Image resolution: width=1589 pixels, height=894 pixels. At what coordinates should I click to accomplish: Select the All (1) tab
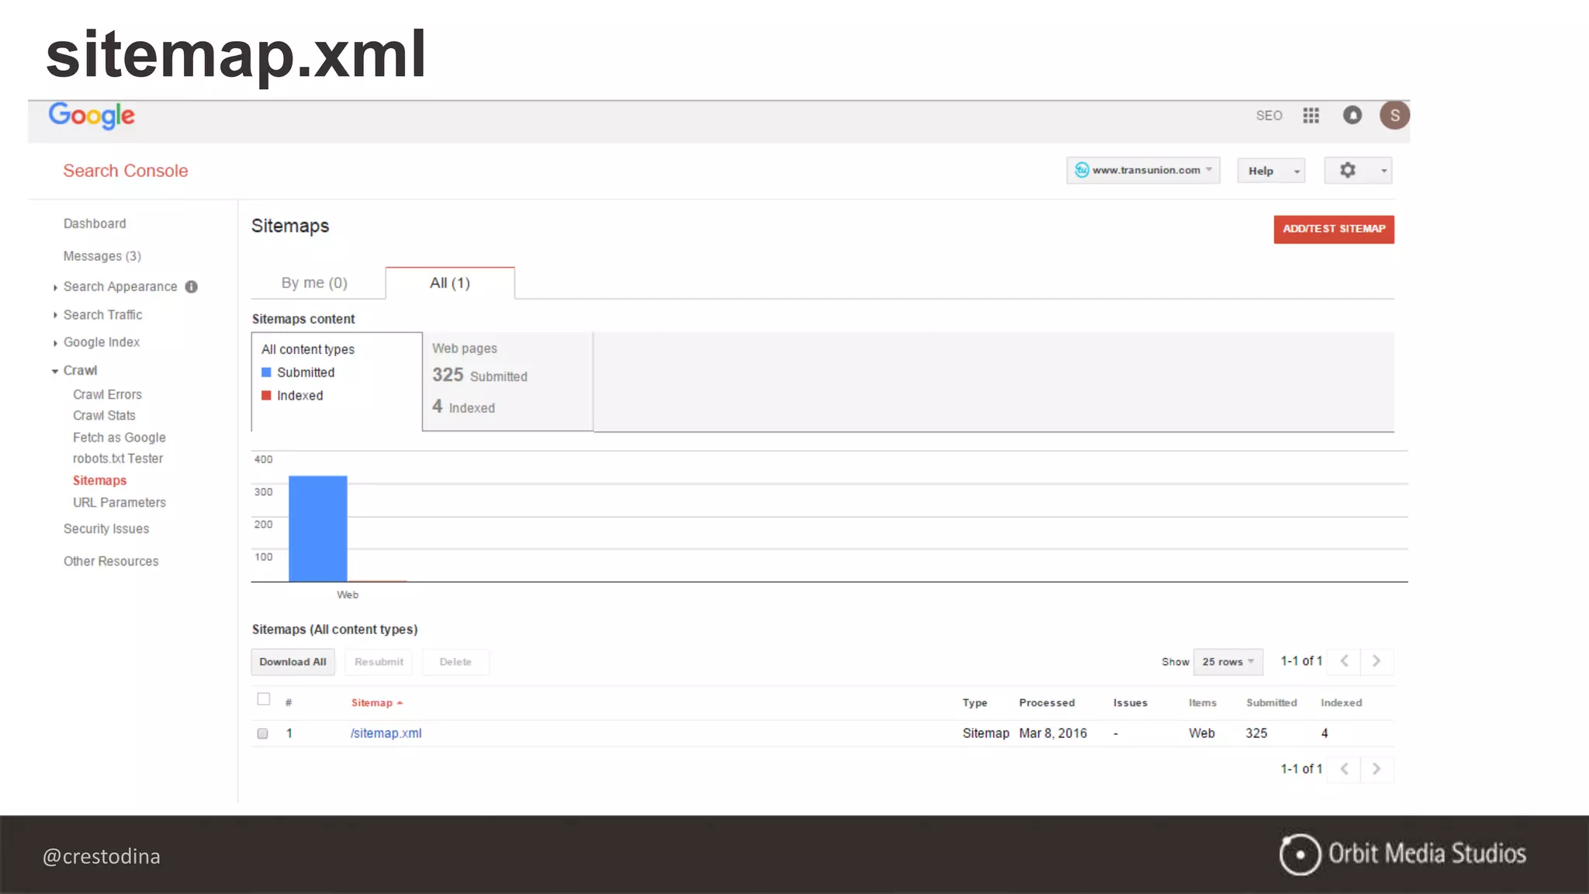click(x=450, y=283)
